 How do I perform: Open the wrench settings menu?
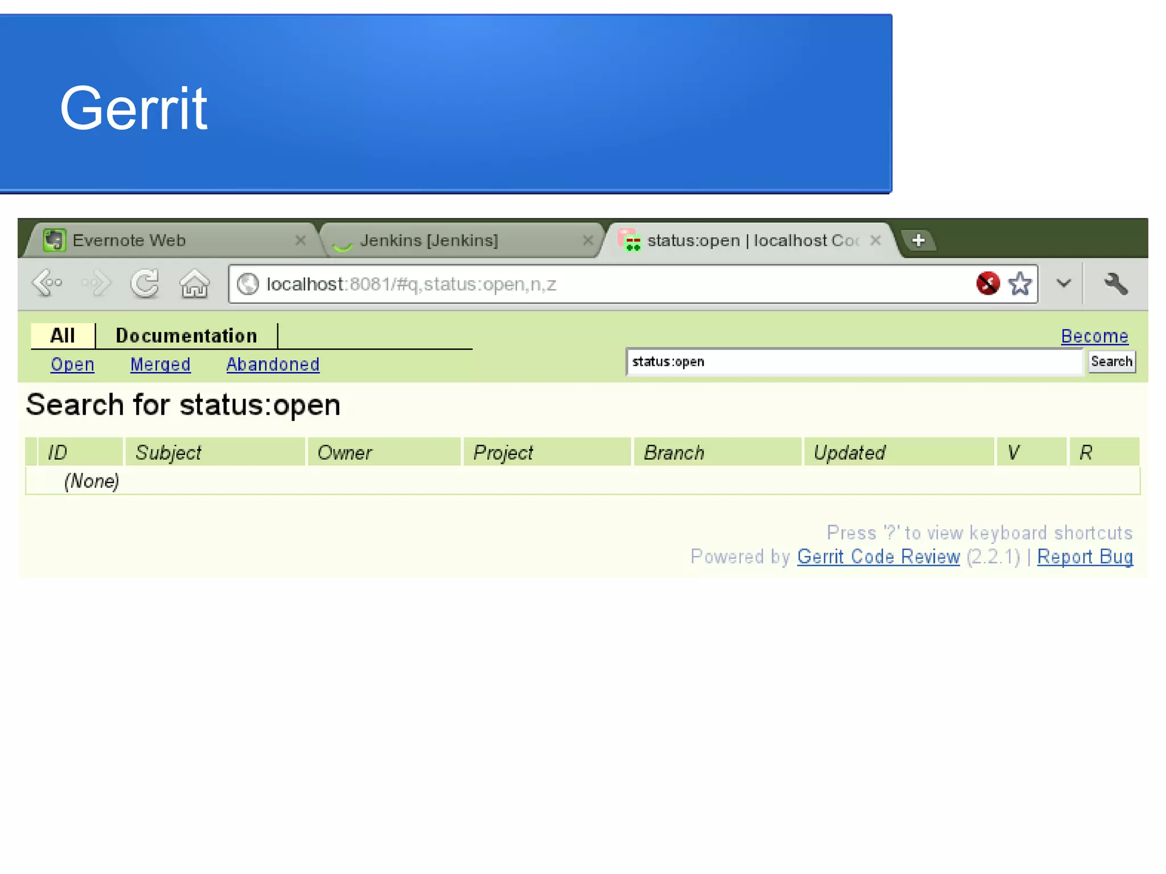pyautogui.click(x=1115, y=283)
